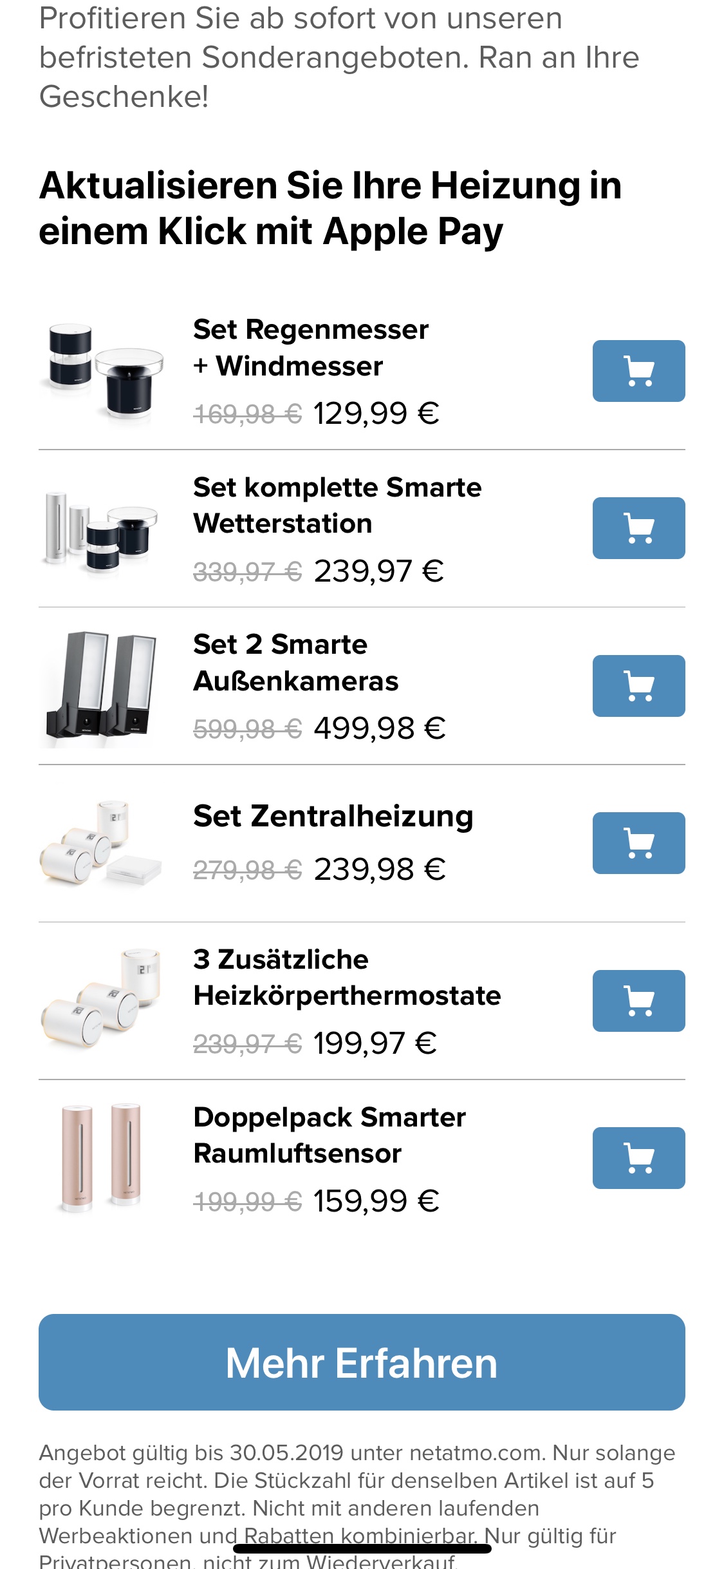Open the Regenmesser and Windmesser product image
The width and height of the screenshot is (724, 1569).
pyautogui.click(x=103, y=371)
